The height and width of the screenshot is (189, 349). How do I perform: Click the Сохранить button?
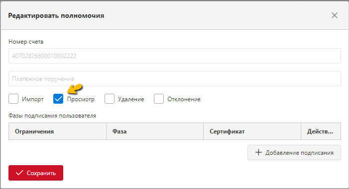[x=36, y=173]
